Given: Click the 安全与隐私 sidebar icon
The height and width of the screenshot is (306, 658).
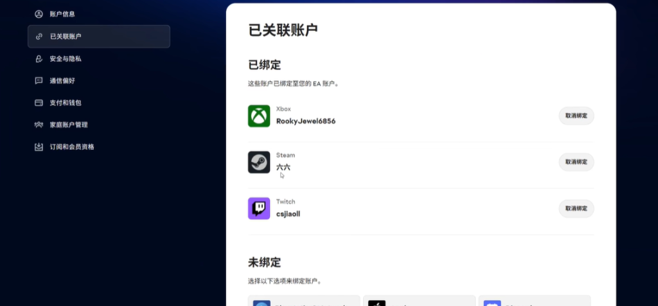Looking at the screenshot, I should [x=39, y=59].
